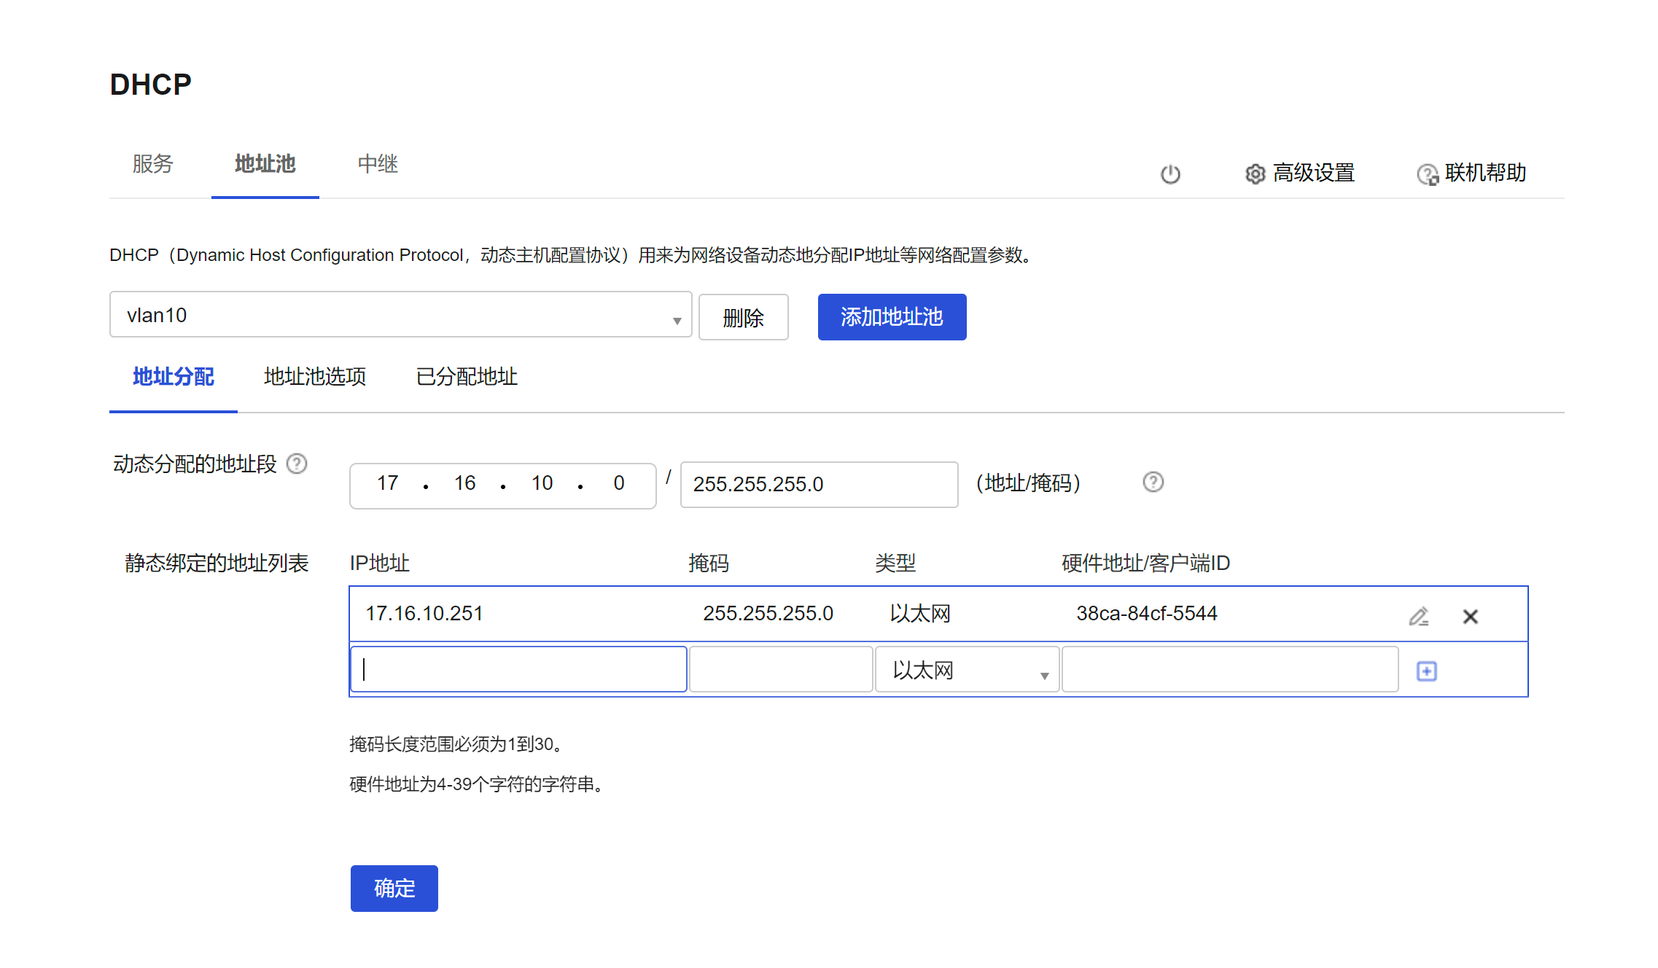Click the 删除 button
This screenshot has width=1658, height=968.
(x=743, y=317)
